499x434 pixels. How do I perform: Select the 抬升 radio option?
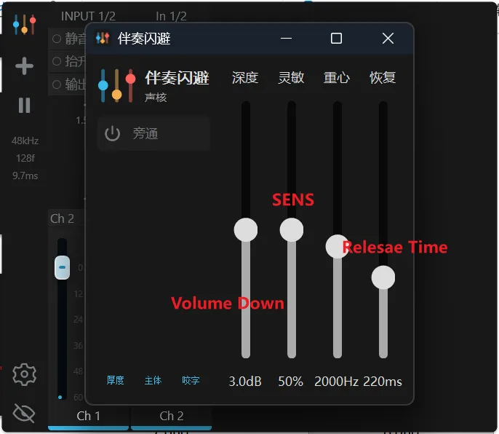(x=57, y=61)
